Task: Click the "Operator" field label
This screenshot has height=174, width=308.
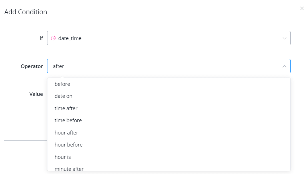Action: pyautogui.click(x=32, y=66)
